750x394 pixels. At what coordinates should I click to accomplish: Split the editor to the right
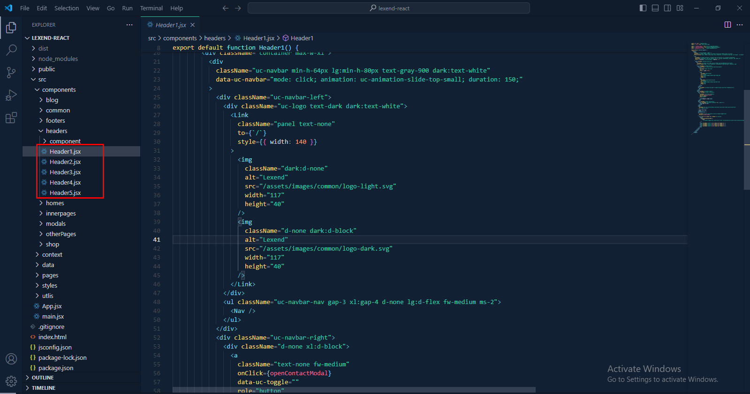tap(727, 25)
